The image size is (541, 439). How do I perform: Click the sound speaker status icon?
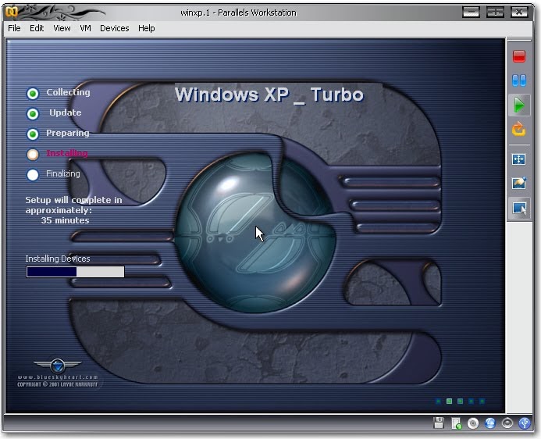tap(507, 423)
